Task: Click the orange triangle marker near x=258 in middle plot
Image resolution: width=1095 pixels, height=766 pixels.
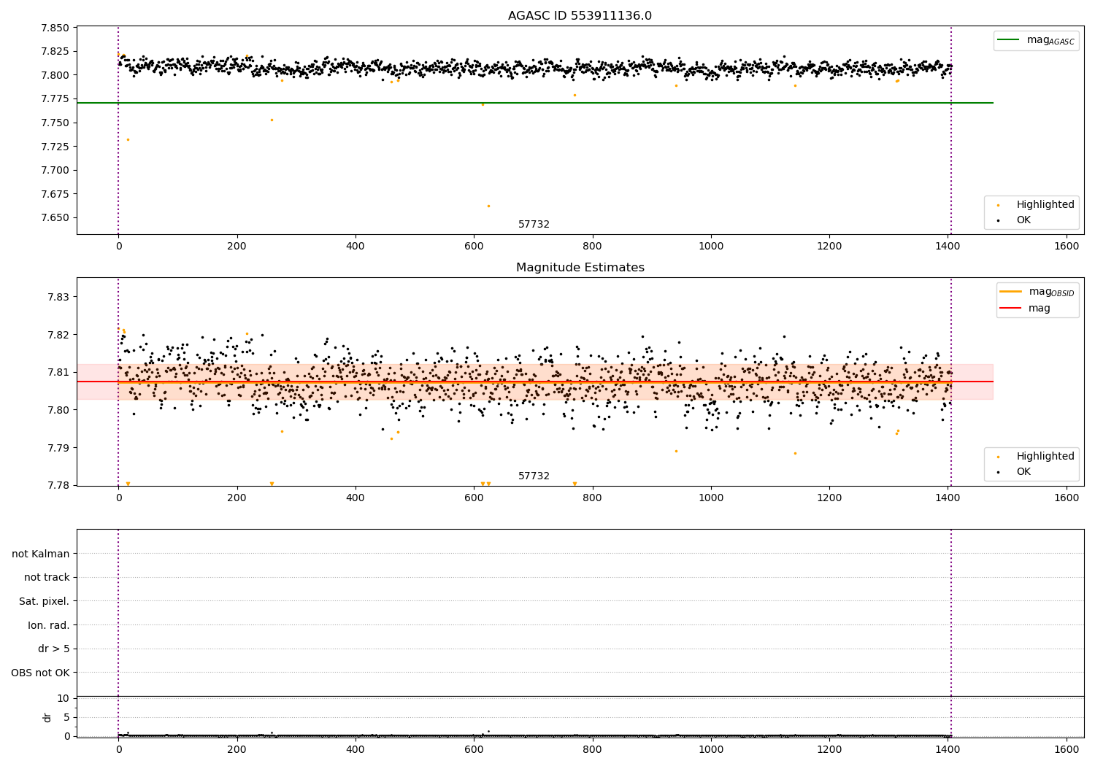Action: pyautogui.click(x=272, y=484)
